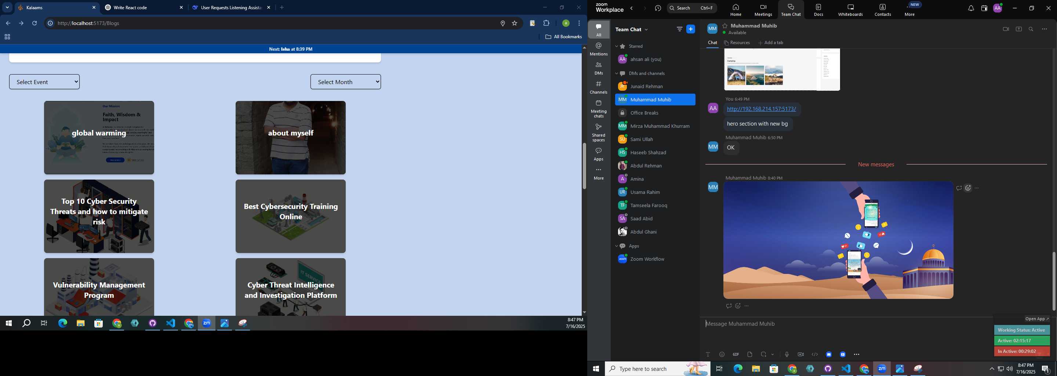
Task: Open chat header more options menu
Action: click(1044, 29)
